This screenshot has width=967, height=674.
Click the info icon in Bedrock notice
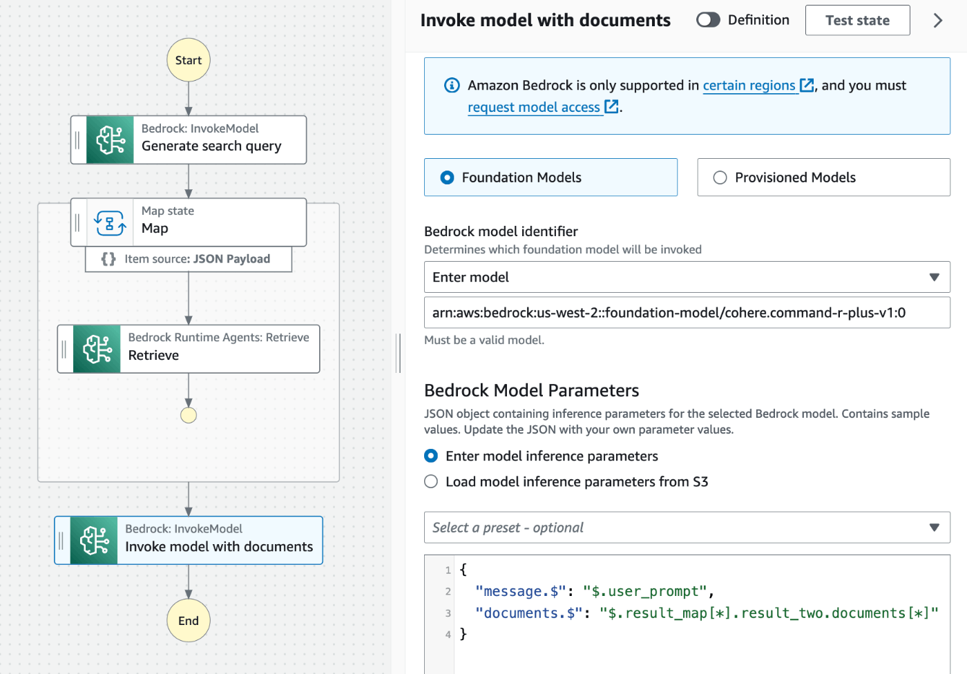coord(452,85)
